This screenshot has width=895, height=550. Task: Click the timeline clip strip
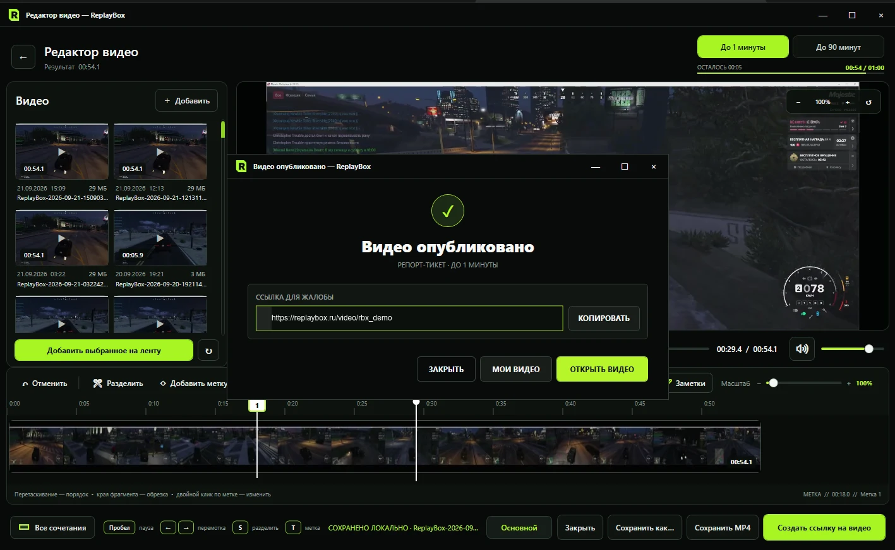385,447
